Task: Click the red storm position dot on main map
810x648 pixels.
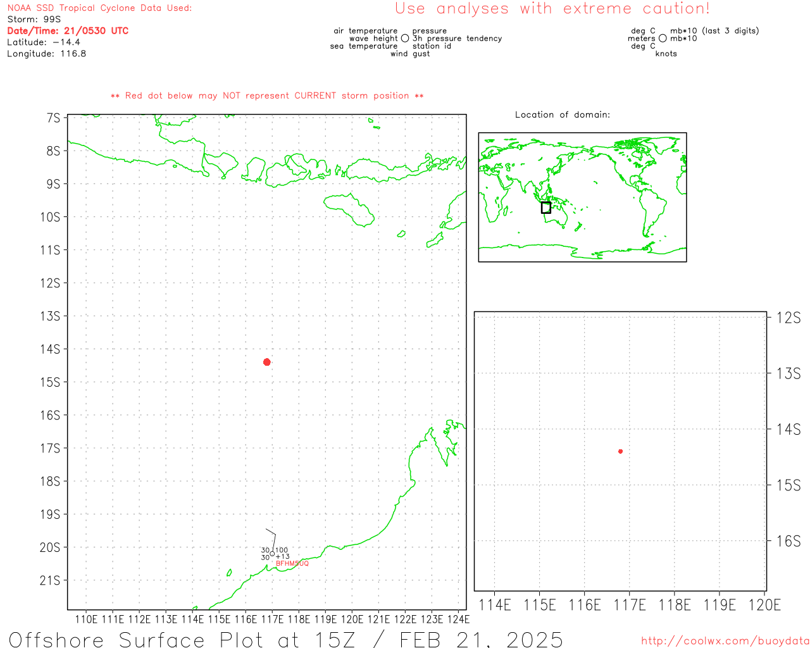Action: pos(267,362)
